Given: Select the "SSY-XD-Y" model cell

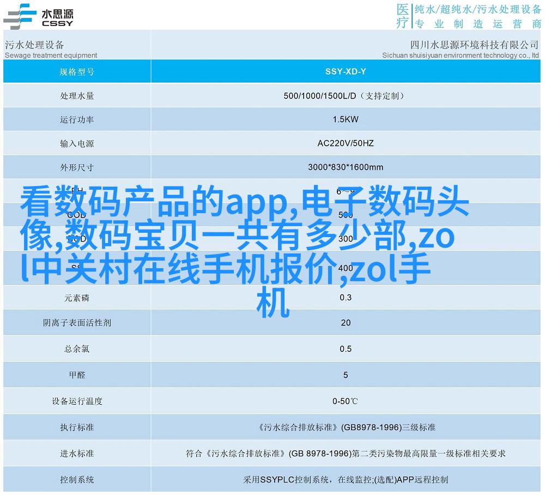Looking at the screenshot, I should tap(346, 71).
